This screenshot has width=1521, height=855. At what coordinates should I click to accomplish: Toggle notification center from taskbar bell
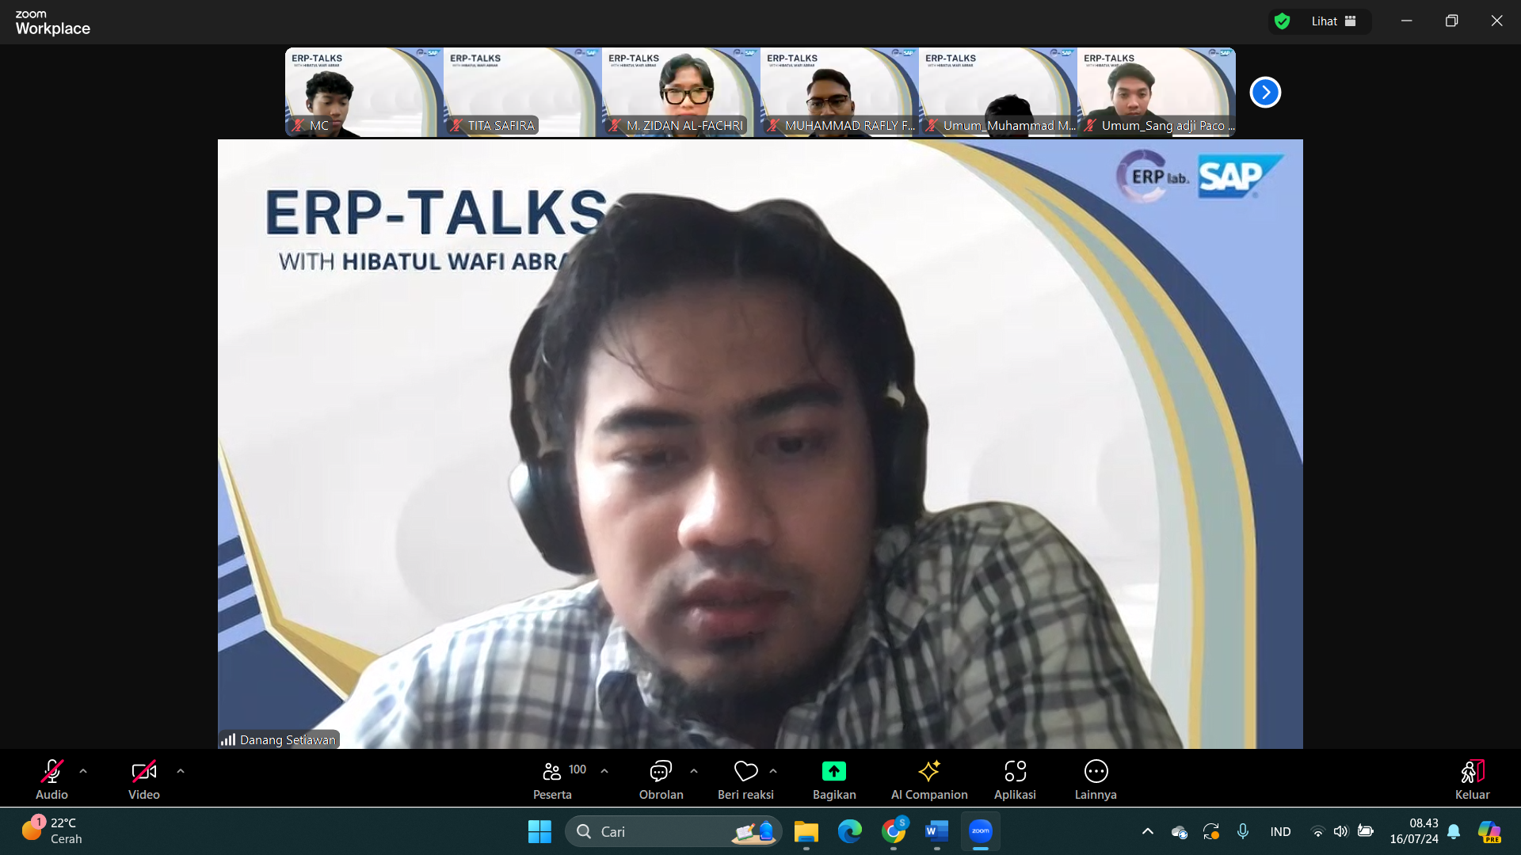pos(1454,831)
